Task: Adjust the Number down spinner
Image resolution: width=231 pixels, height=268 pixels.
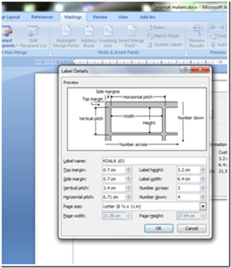Action: point(203,197)
